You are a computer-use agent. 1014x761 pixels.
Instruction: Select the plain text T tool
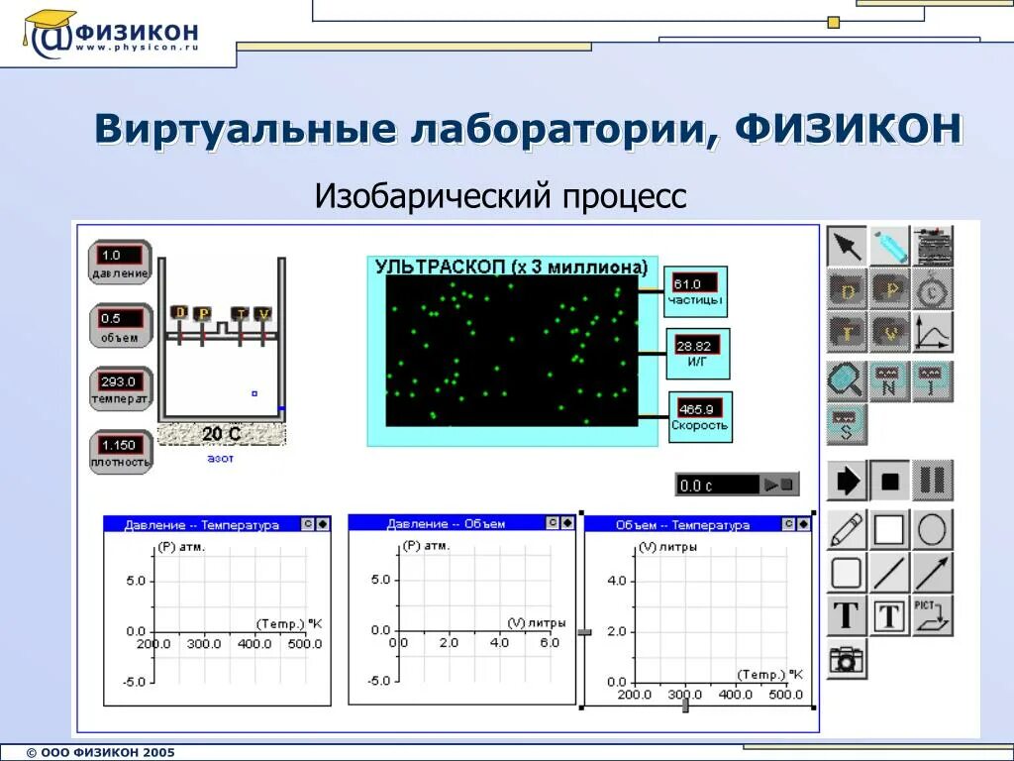point(847,615)
